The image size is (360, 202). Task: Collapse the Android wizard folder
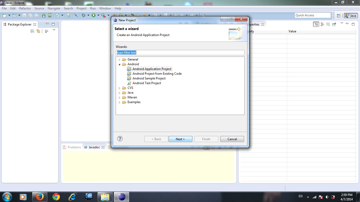pos(119,64)
